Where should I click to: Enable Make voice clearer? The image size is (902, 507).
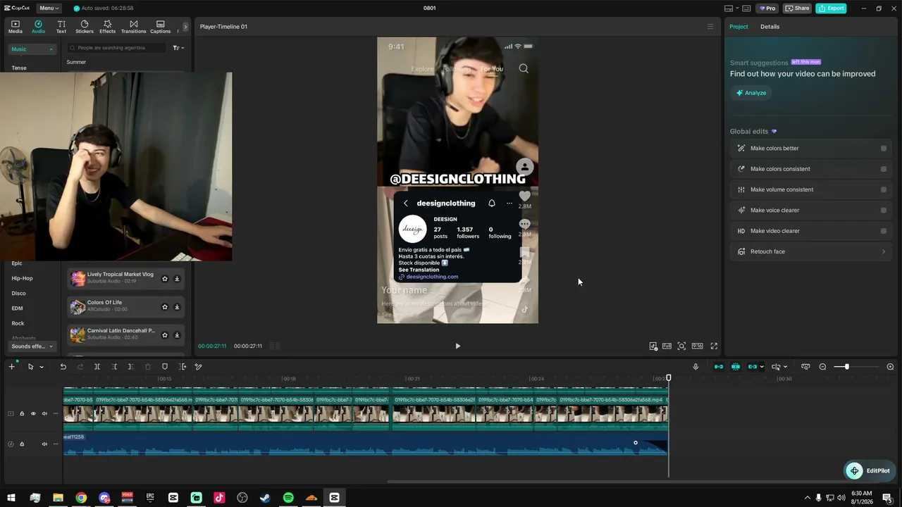pos(884,210)
